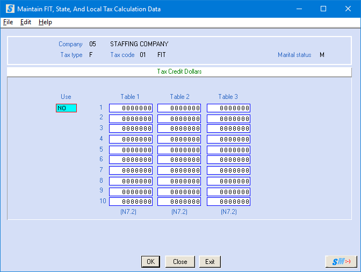The width and height of the screenshot is (361, 272).
Task: Click the Tax Credit Dollars heading
Action: point(179,71)
